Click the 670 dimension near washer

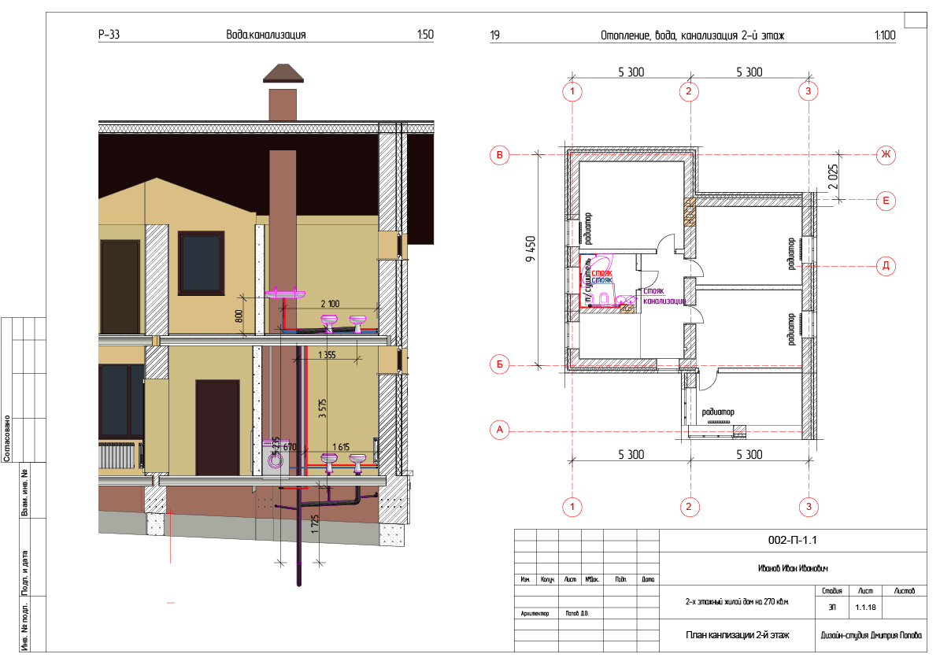290,447
